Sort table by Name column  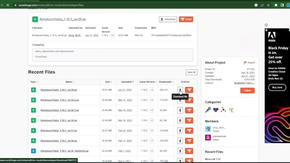(69, 82)
